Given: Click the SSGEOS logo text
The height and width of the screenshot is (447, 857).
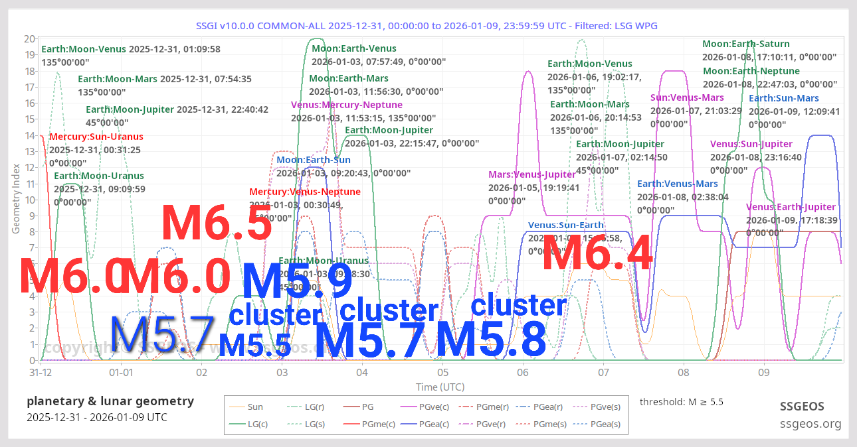Looking at the screenshot, I should pyautogui.click(x=803, y=407).
